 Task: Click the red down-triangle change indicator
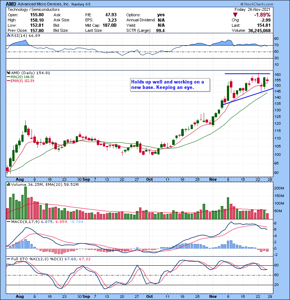[x=235, y=15]
